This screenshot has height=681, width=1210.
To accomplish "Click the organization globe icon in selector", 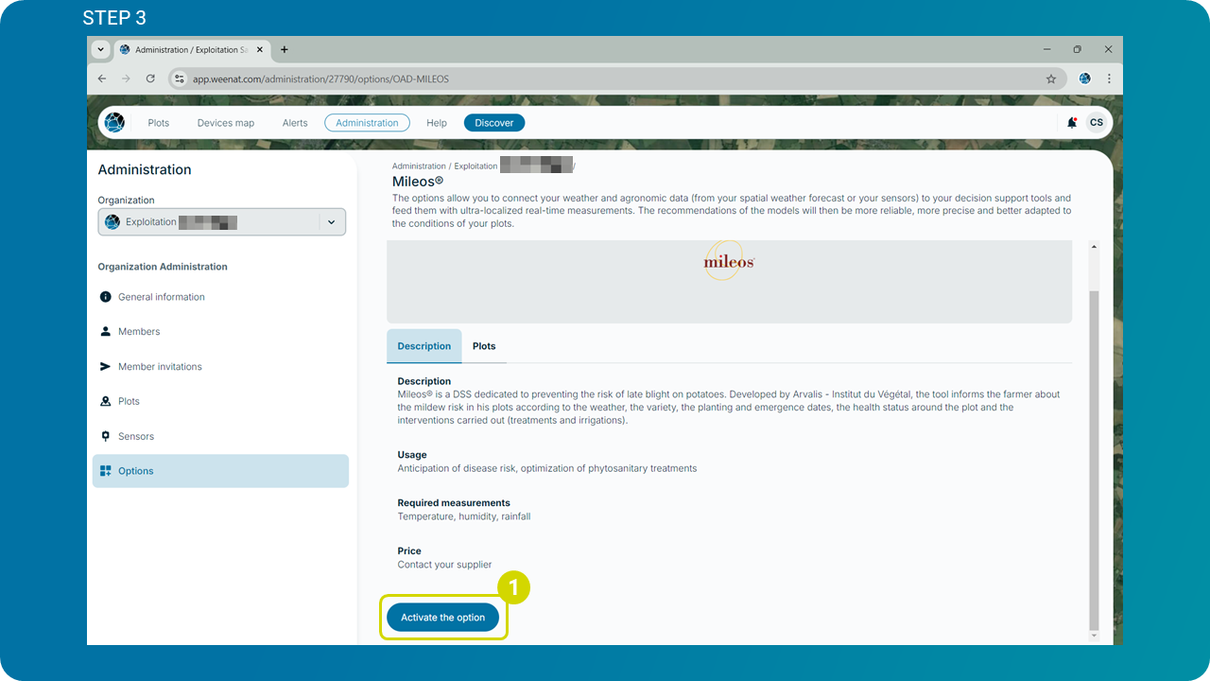I will pos(112,222).
